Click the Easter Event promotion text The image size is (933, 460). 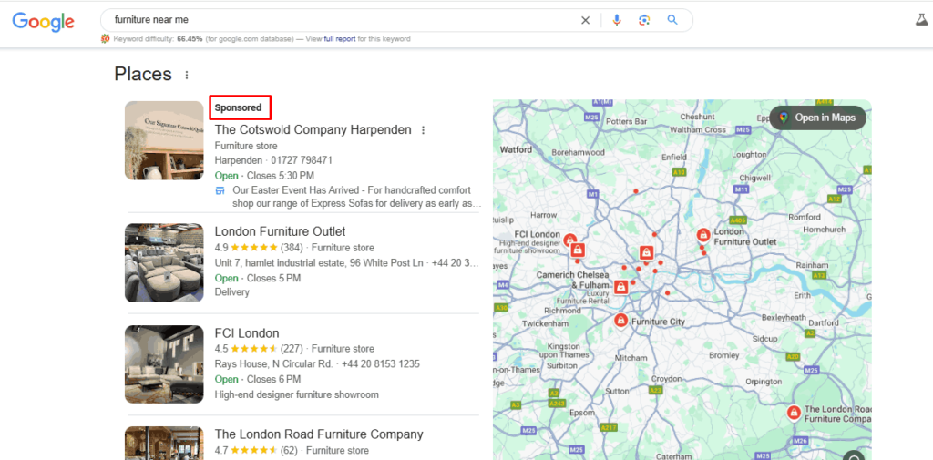point(356,197)
